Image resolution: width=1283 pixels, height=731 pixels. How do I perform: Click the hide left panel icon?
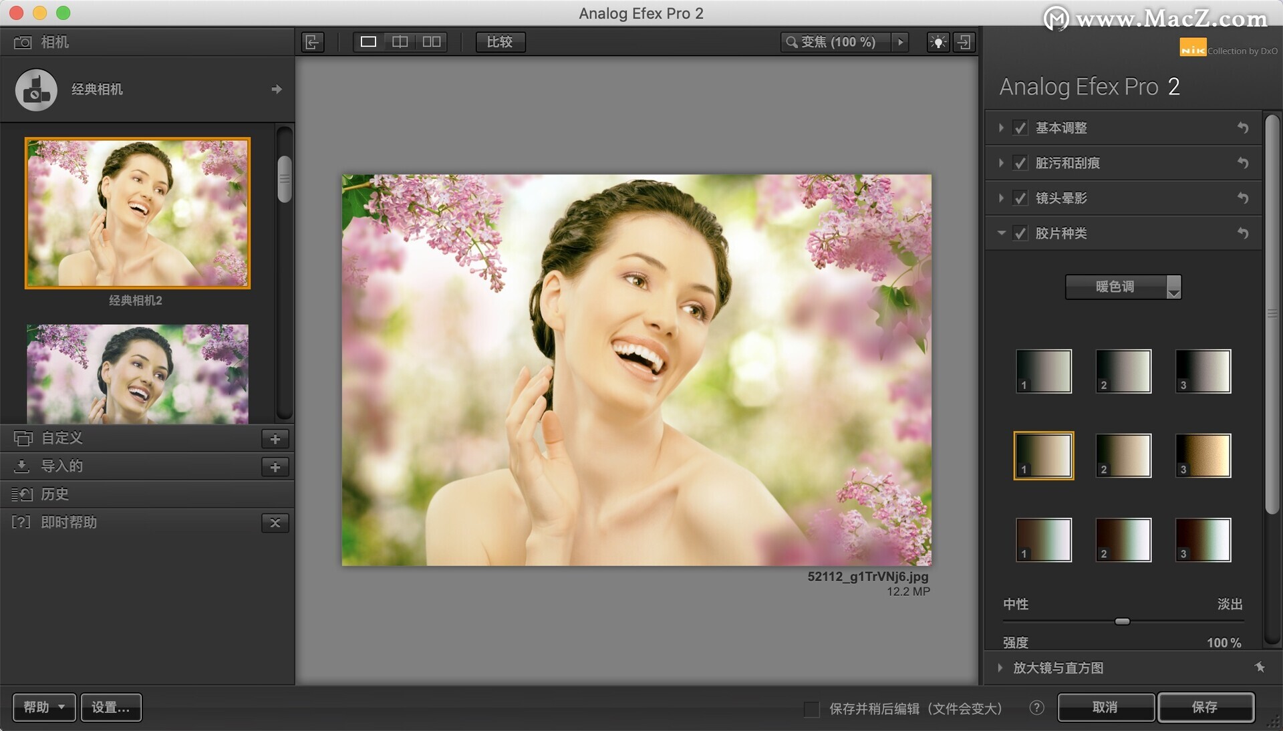(313, 42)
